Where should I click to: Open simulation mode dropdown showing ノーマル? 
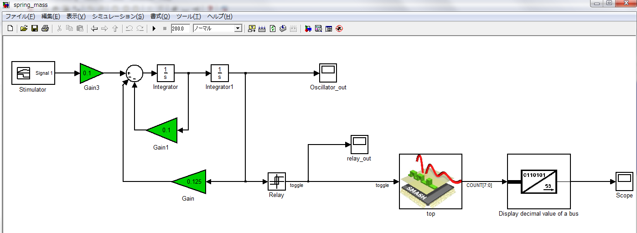click(238, 29)
